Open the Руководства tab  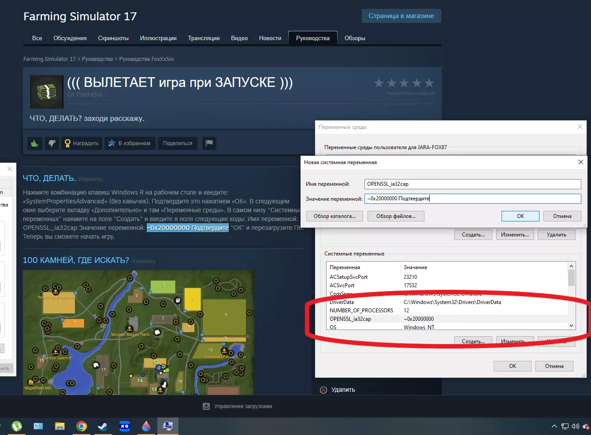pos(313,38)
